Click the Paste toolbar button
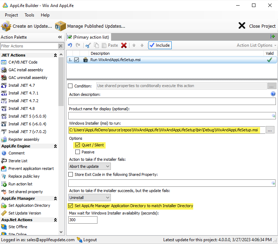The height and width of the screenshot is (244, 278). (x=110, y=45)
